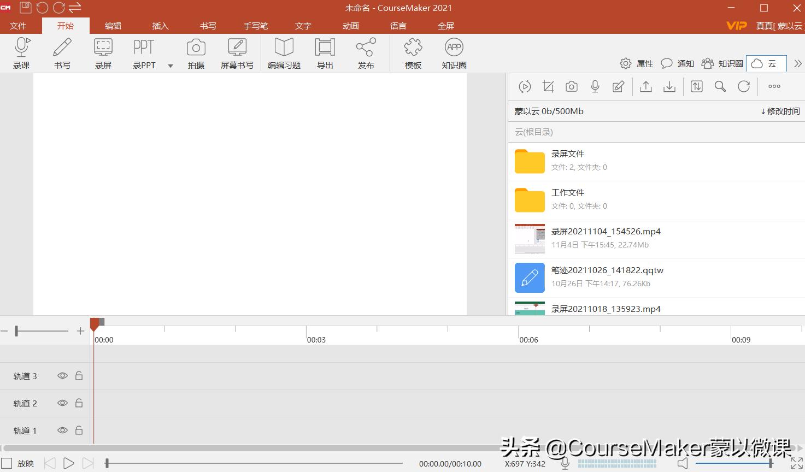Open the 插入 ribbon tab
Image resolution: width=805 pixels, height=472 pixels.
click(x=160, y=26)
